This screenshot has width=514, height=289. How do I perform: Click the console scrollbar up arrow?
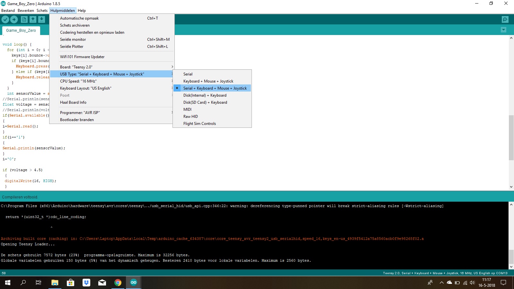coord(511,204)
